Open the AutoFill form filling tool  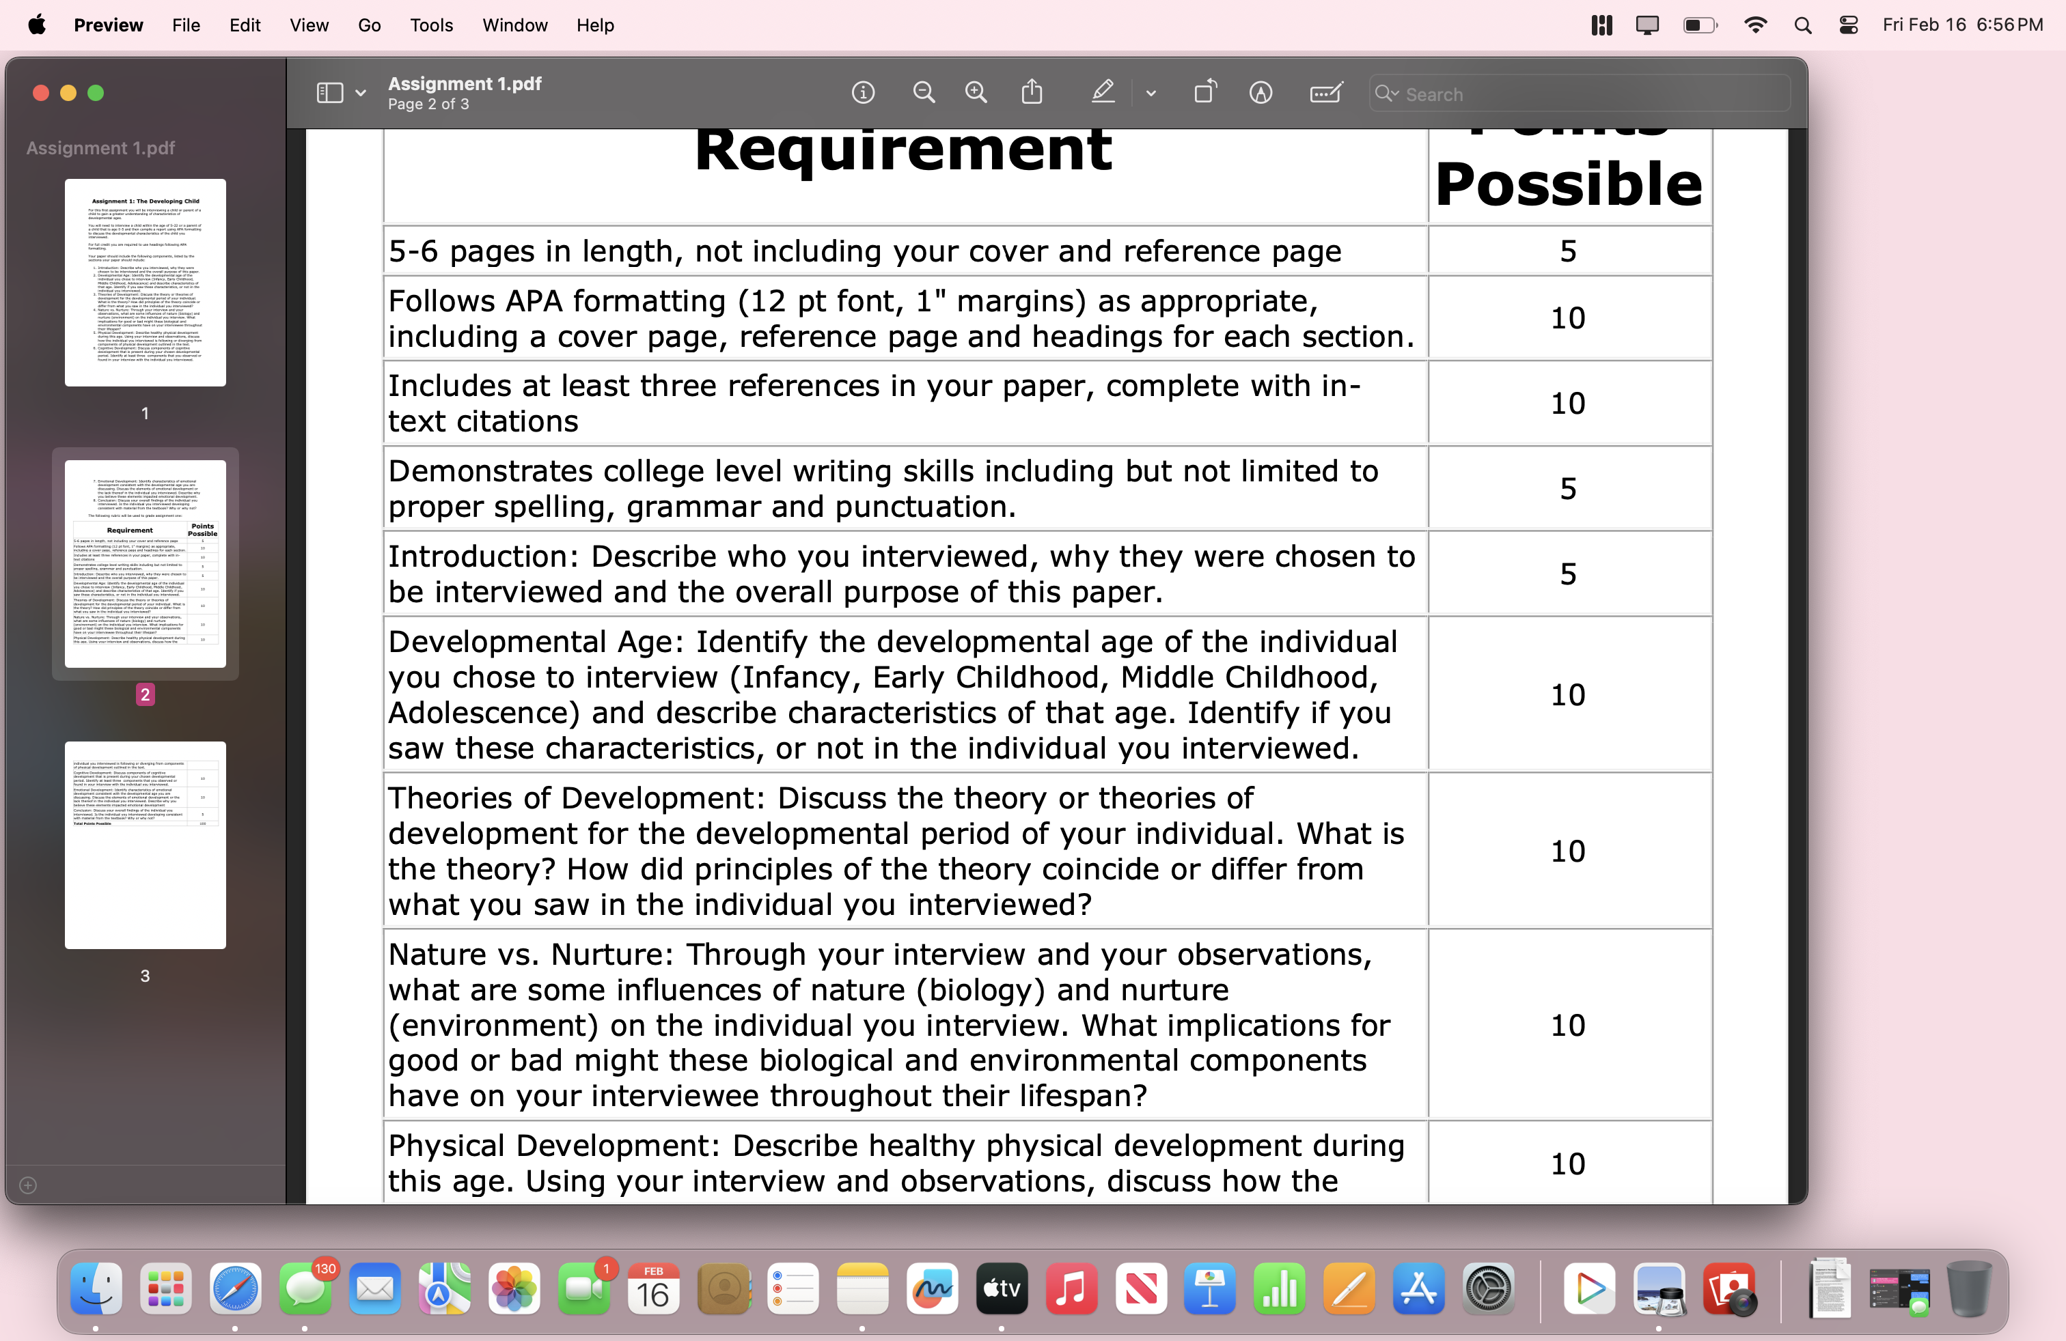(1325, 93)
